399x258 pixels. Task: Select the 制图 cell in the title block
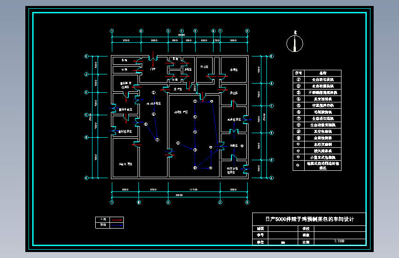click(x=260, y=229)
